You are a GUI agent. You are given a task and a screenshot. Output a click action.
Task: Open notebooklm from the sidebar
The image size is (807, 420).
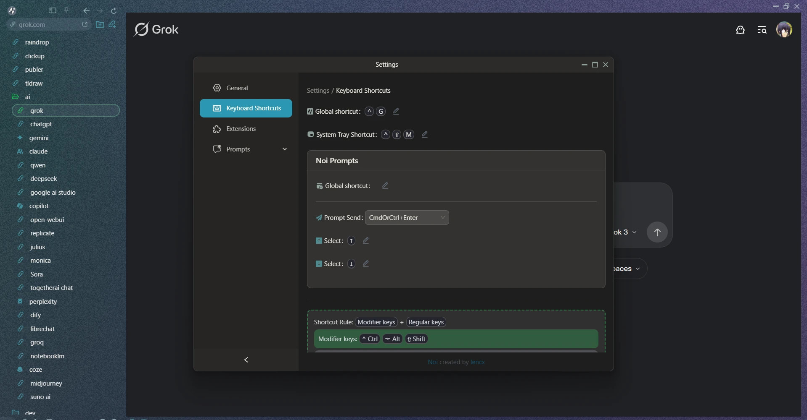click(47, 356)
